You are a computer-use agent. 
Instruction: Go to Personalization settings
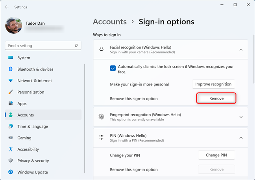coord(43,92)
